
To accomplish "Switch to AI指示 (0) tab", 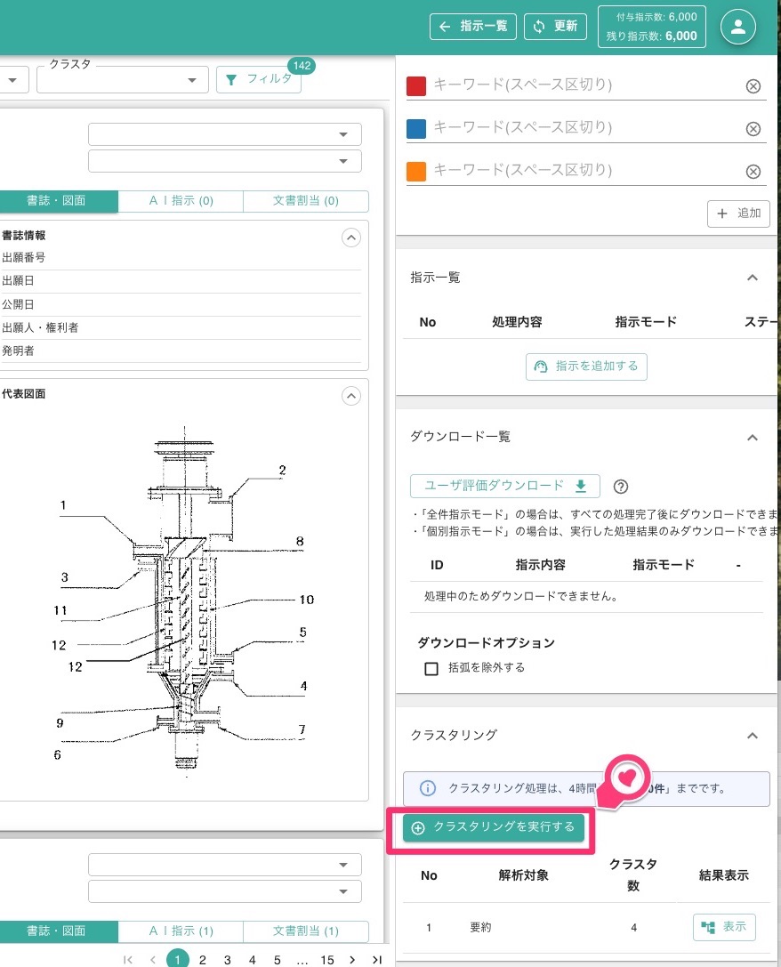I will click(181, 201).
